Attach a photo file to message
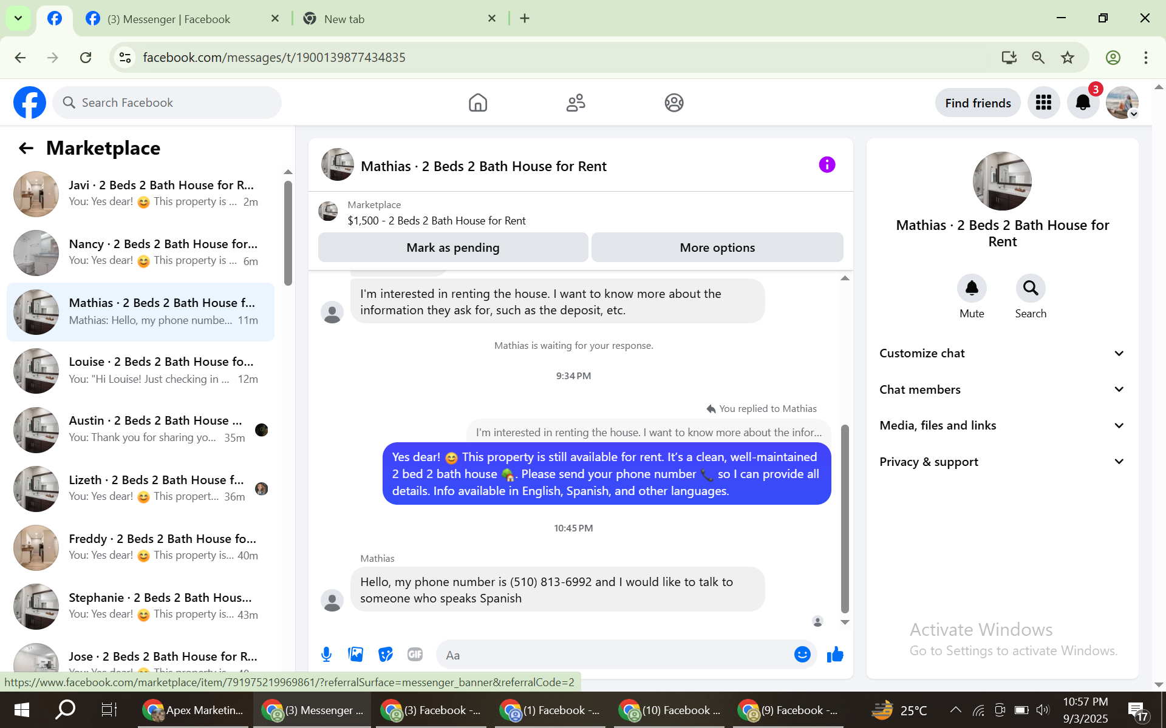 (356, 655)
